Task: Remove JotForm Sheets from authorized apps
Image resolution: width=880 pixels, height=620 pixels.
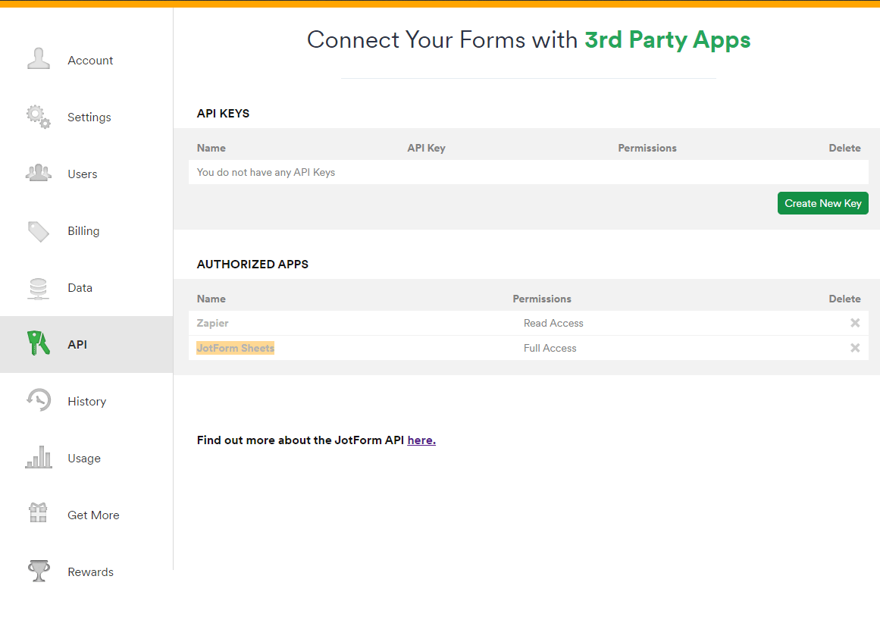Action: click(x=855, y=347)
